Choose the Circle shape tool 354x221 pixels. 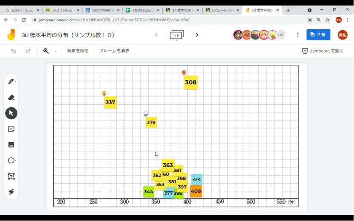(11, 160)
